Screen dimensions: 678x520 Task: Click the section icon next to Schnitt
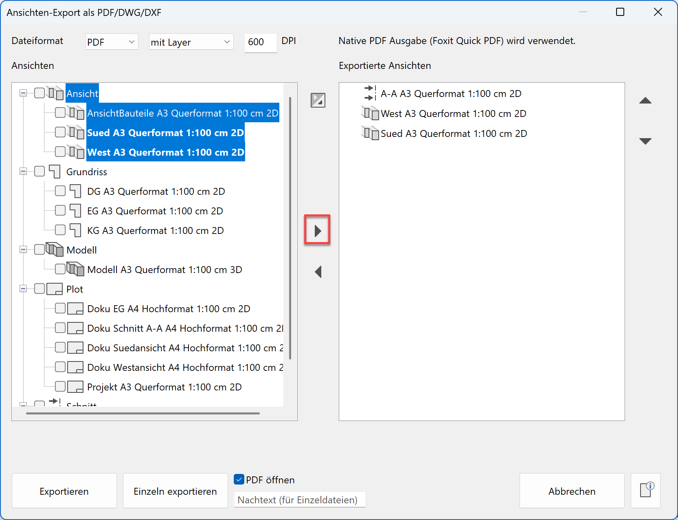pos(54,401)
